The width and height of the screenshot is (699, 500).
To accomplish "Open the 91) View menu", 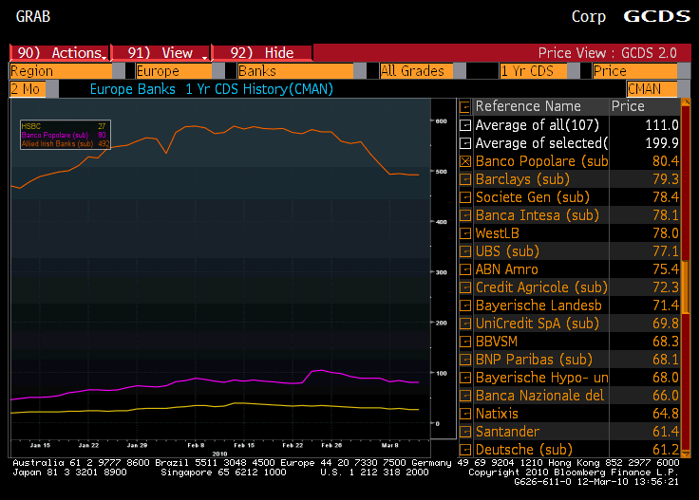I will [160, 53].
